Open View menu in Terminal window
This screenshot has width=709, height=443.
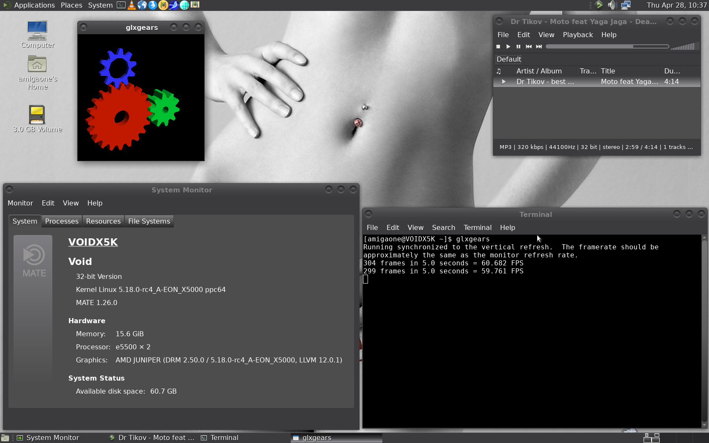[415, 227]
